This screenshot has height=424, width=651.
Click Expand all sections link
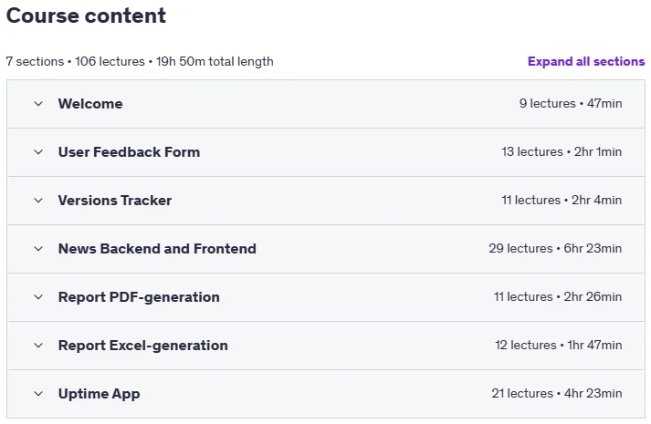click(586, 61)
